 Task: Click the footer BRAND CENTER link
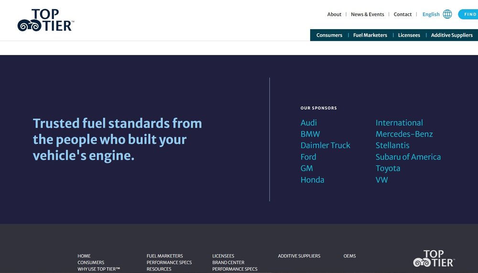coord(228,262)
